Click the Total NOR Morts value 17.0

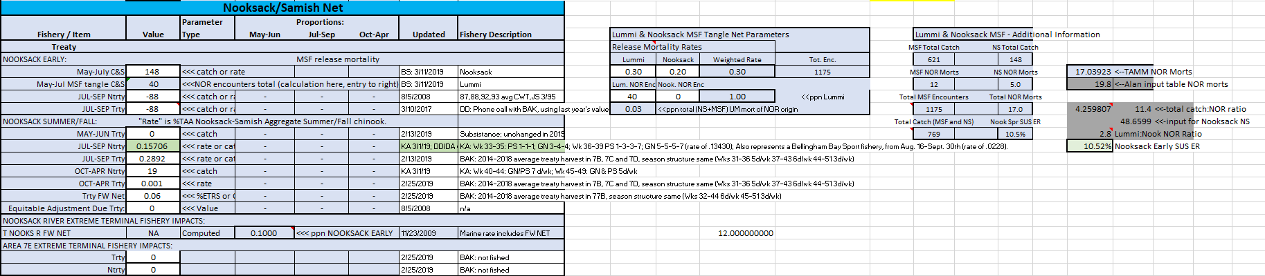pos(1015,109)
